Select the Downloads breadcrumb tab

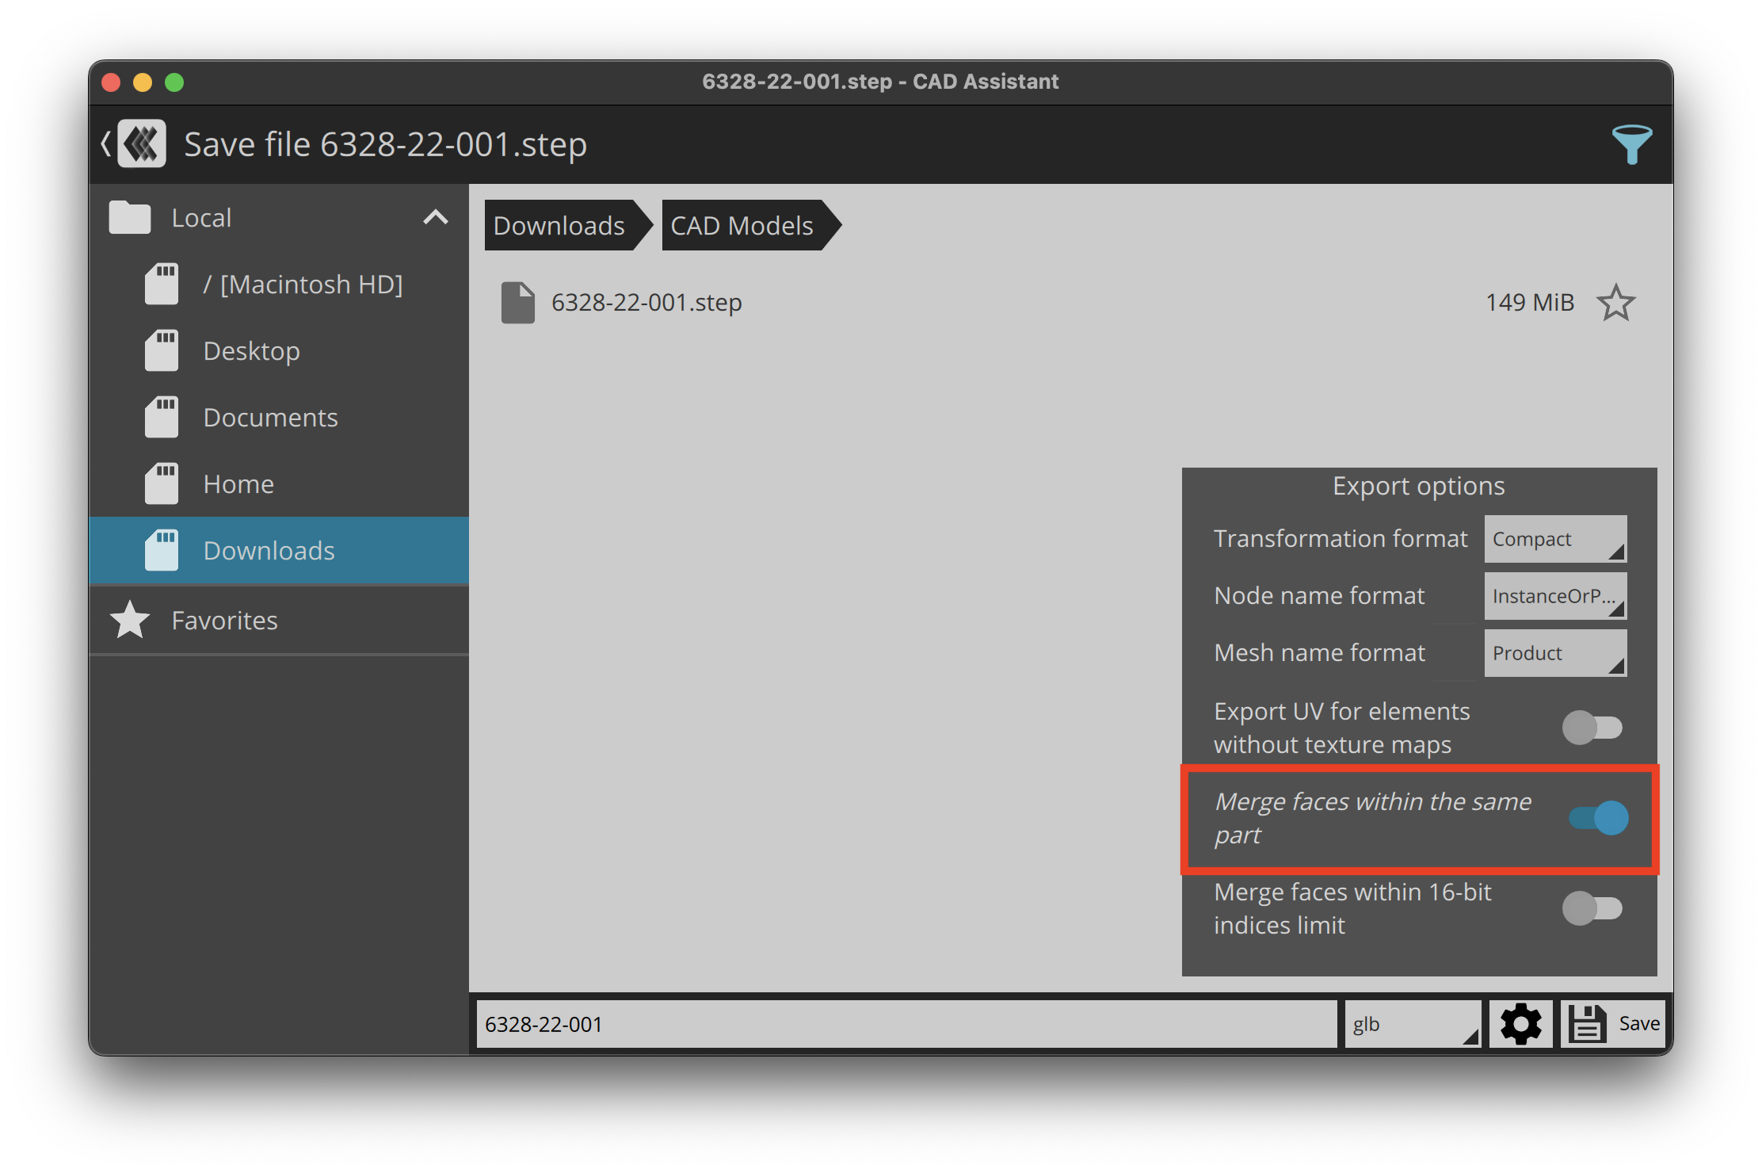(553, 225)
